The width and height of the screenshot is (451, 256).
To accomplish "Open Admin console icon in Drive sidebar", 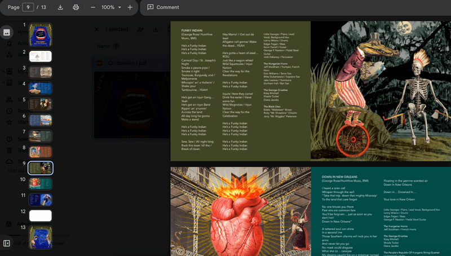I will [x=8, y=224].
